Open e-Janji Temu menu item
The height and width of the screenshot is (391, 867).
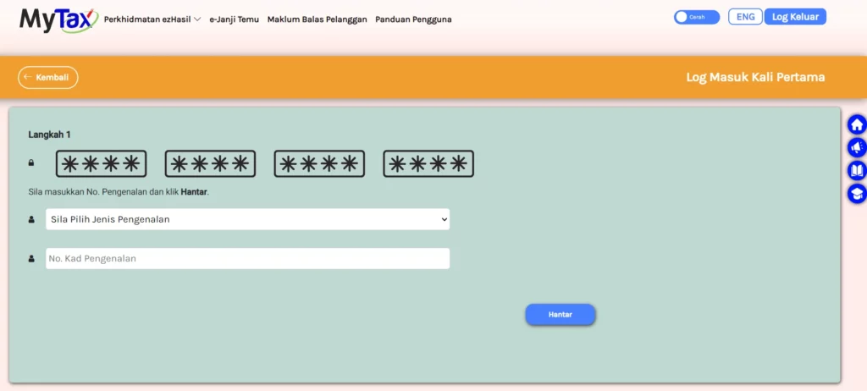pyautogui.click(x=235, y=19)
